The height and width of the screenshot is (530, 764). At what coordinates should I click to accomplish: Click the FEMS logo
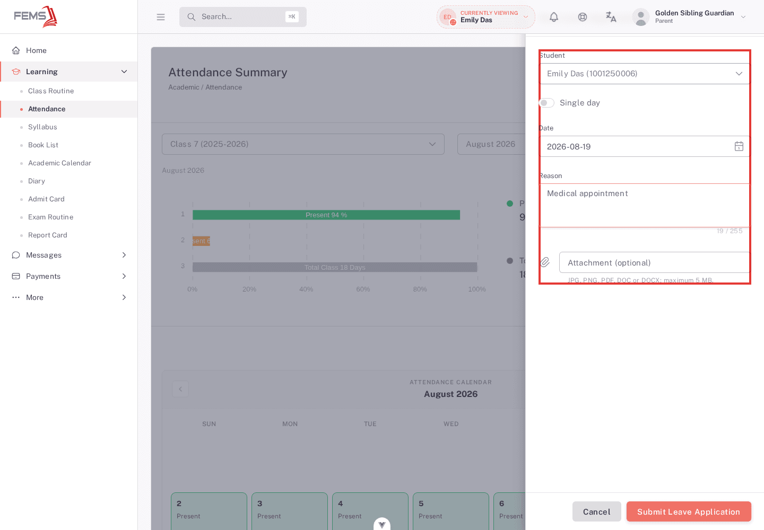36,16
